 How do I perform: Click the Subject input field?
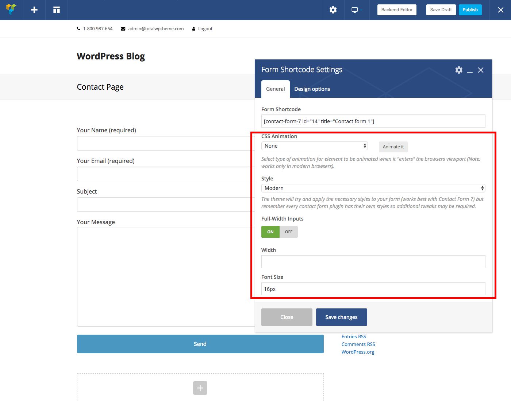pos(166,205)
